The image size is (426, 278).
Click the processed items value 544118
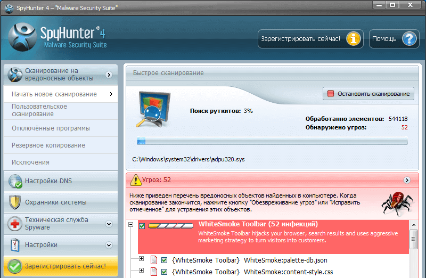click(398, 119)
